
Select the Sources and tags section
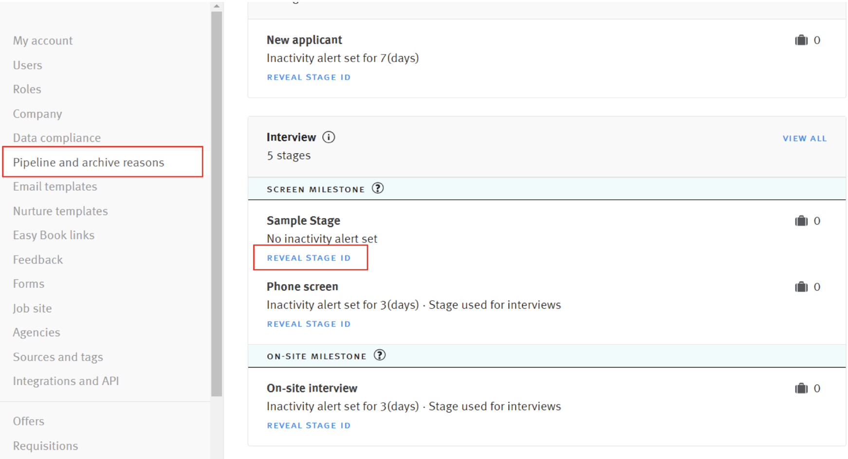pos(58,356)
